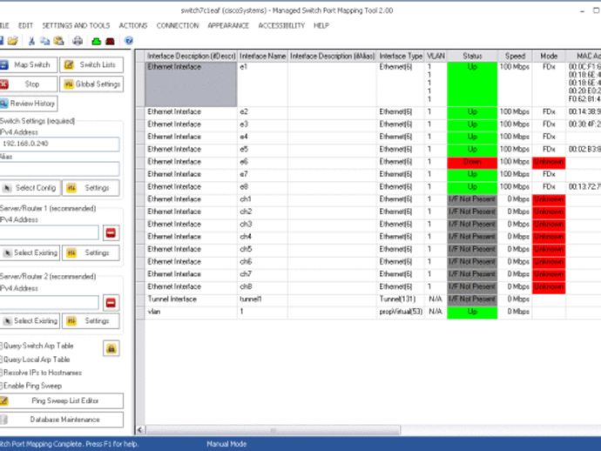Click the Stop button
The height and width of the screenshot is (451, 601).
click(x=28, y=84)
